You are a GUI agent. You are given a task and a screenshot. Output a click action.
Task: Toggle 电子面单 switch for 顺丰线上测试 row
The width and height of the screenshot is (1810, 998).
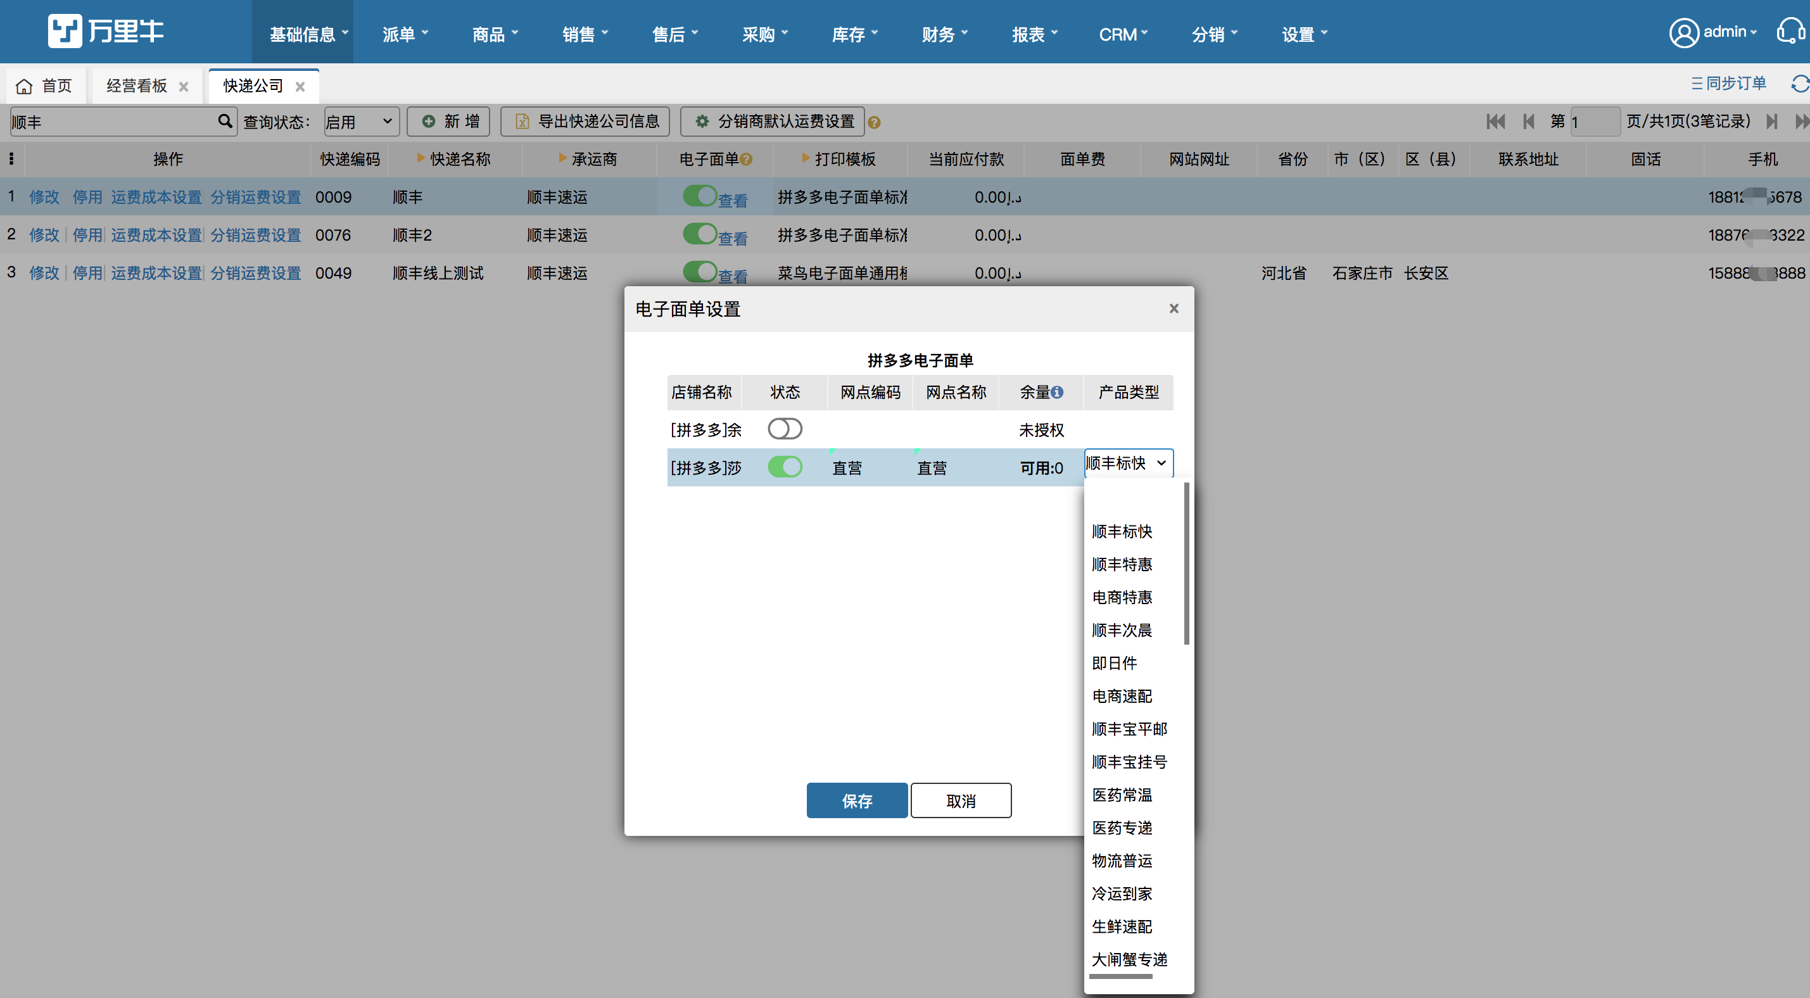coord(699,271)
